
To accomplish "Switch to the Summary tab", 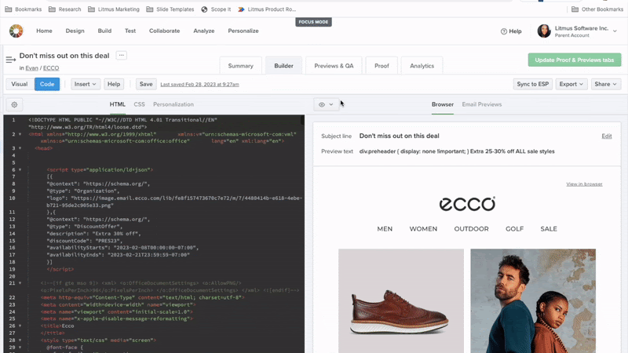I will click(x=241, y=66).
